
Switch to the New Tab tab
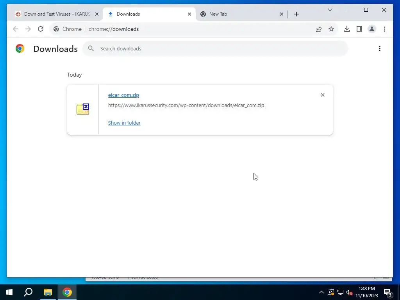pos(241,14)
